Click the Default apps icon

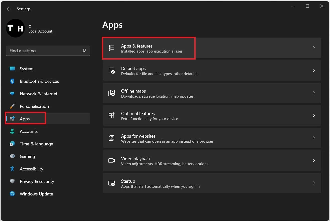(112, 70)
